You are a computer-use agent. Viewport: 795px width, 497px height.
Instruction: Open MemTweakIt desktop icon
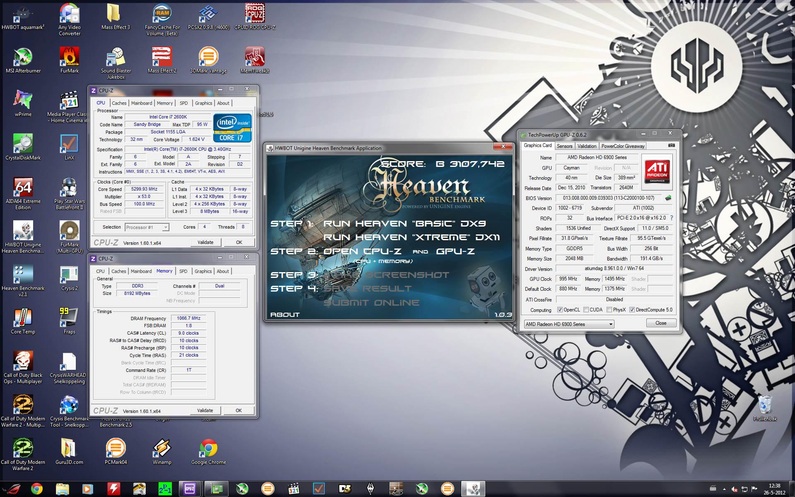[255, 60]
